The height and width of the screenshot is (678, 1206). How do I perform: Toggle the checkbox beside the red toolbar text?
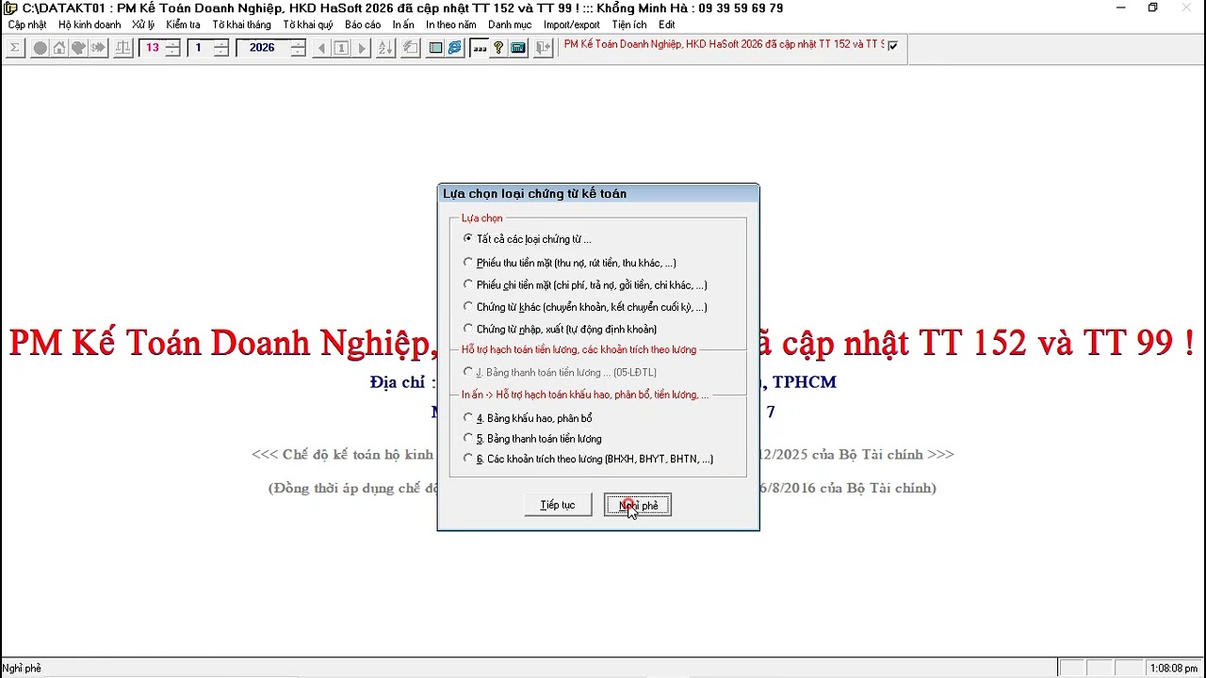[893, 45]
